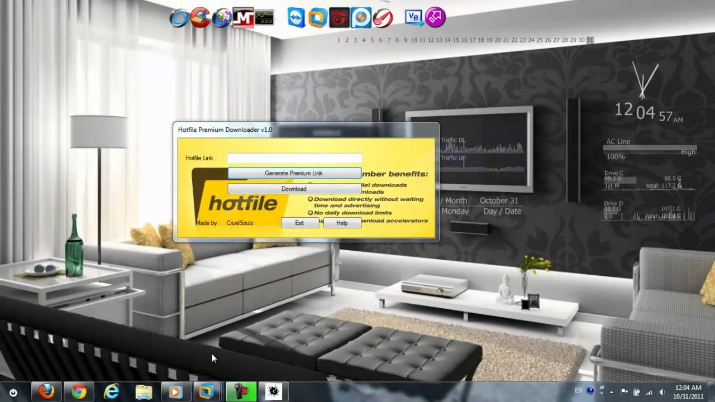Click the Hotfile Premium Downloader v1.0 title bar
715x402 pixels.
pyautogui.click(x=306, y=130)
